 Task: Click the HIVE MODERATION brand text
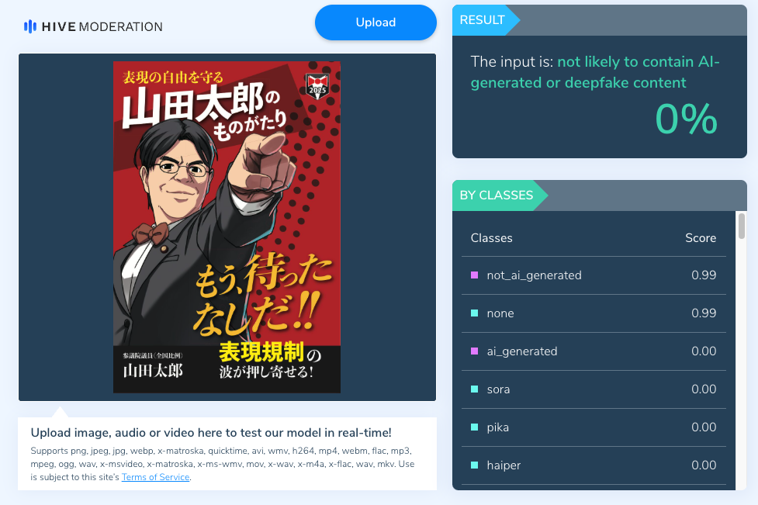point(102,27)
